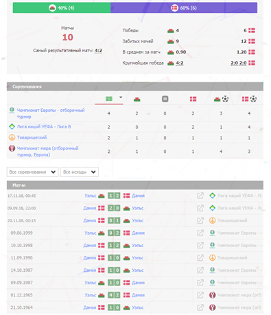271x315 pixels.
Task: Open external link icon for 09.09.18 match
Action: [200, 208]
